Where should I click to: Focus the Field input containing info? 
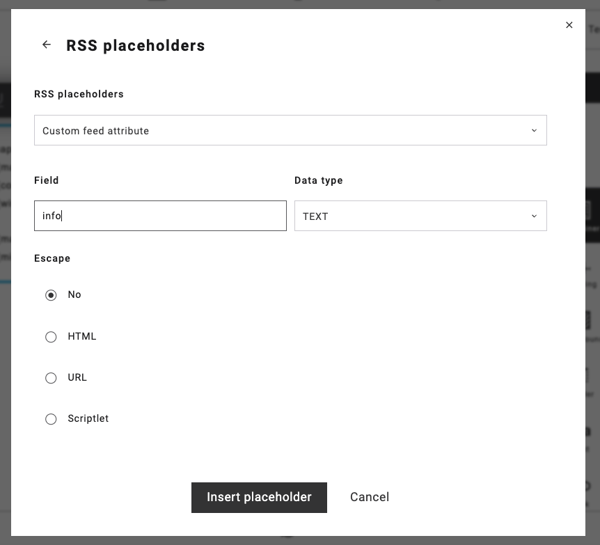[160, 216]
